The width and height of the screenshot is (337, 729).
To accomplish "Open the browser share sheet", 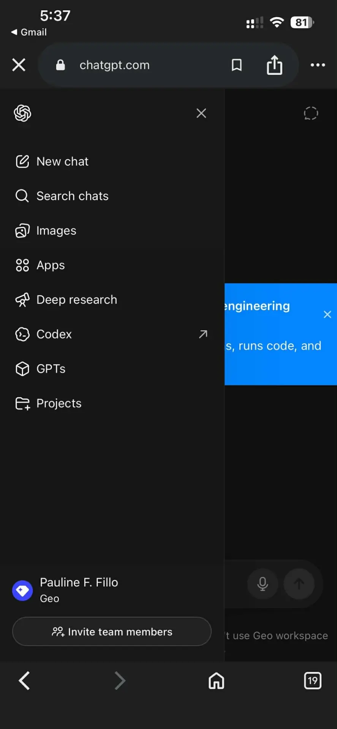I will (274, 65).
